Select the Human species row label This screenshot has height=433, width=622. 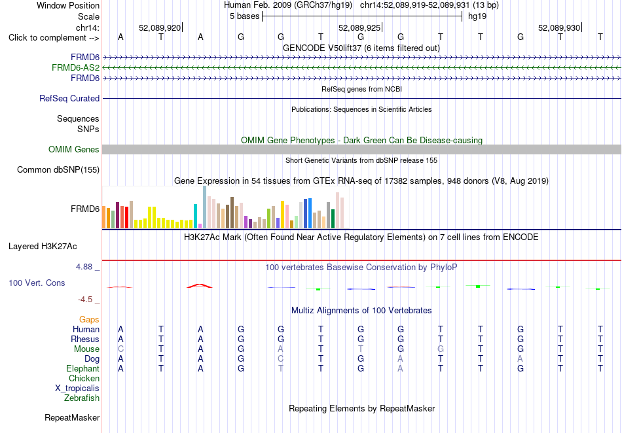(x=86, y=329)
